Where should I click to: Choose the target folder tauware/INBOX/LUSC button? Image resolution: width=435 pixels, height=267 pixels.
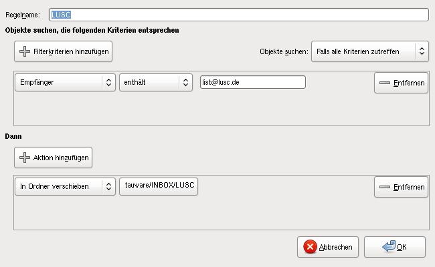coord(159,187)
